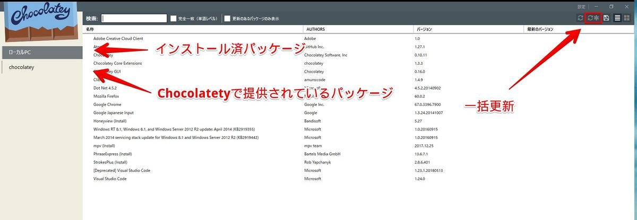Select ローカルPC source in sidebar
637x220 pixels.
point(41,52)
